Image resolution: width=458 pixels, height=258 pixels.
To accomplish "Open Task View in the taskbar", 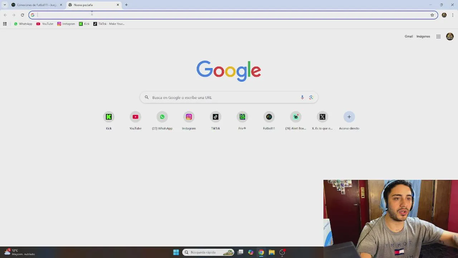I will coord(240,252).
